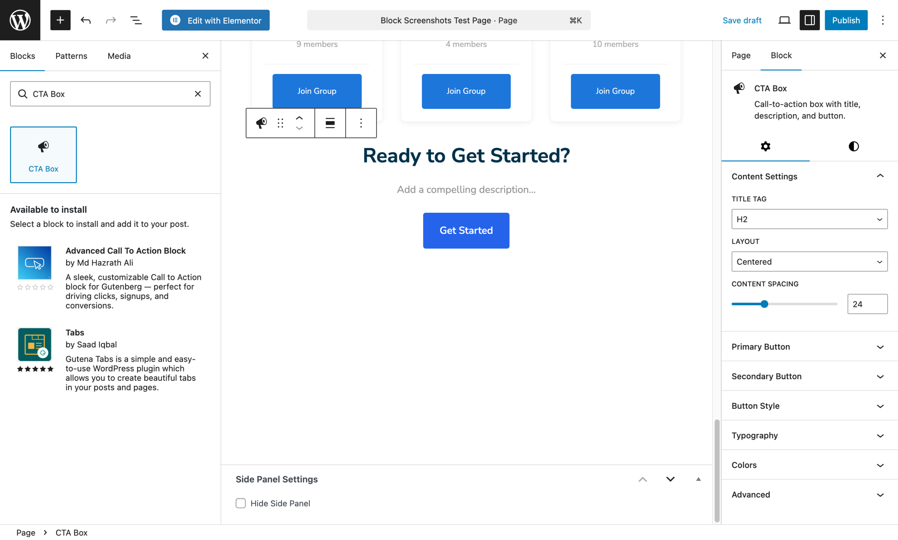Open the Document Overview list icon

click(x=136, y=20)
